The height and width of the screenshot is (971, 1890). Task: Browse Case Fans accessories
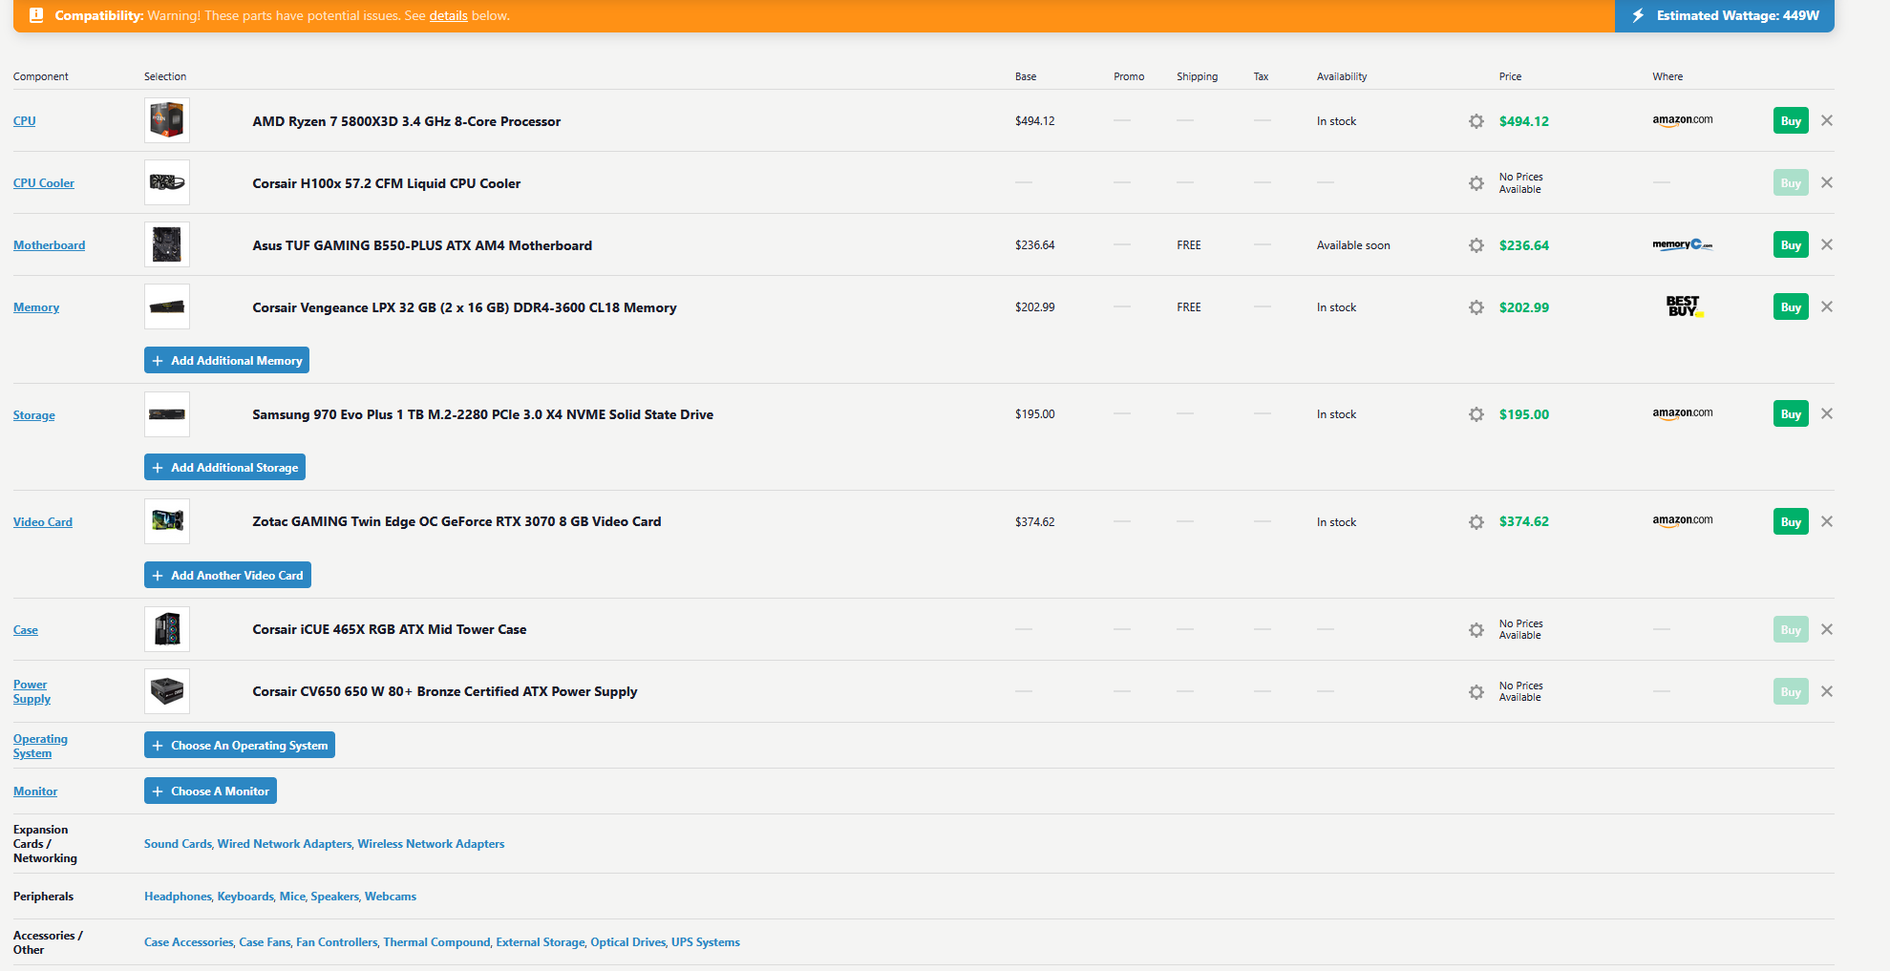tap(265, 942)
